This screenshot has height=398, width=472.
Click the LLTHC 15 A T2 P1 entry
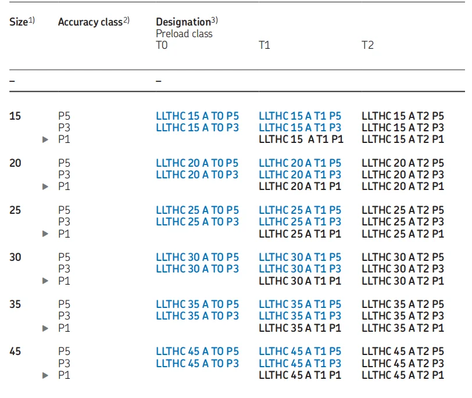[403, 139]
